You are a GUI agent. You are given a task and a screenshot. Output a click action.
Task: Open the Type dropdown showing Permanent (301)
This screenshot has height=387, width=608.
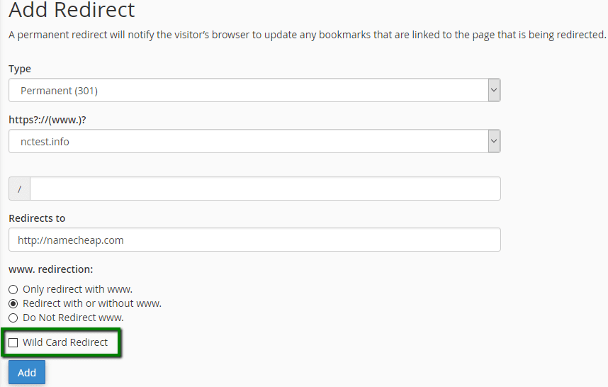click(x=254, y=90)
